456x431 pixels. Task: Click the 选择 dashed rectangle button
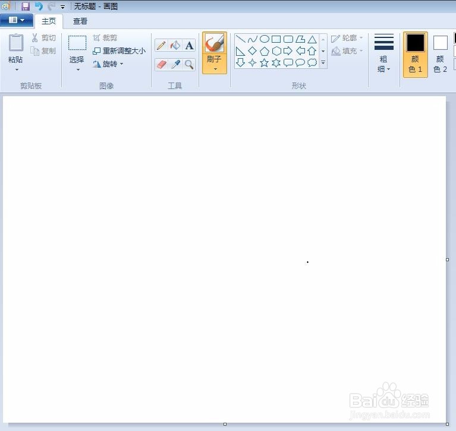click(x=77, y=43)
